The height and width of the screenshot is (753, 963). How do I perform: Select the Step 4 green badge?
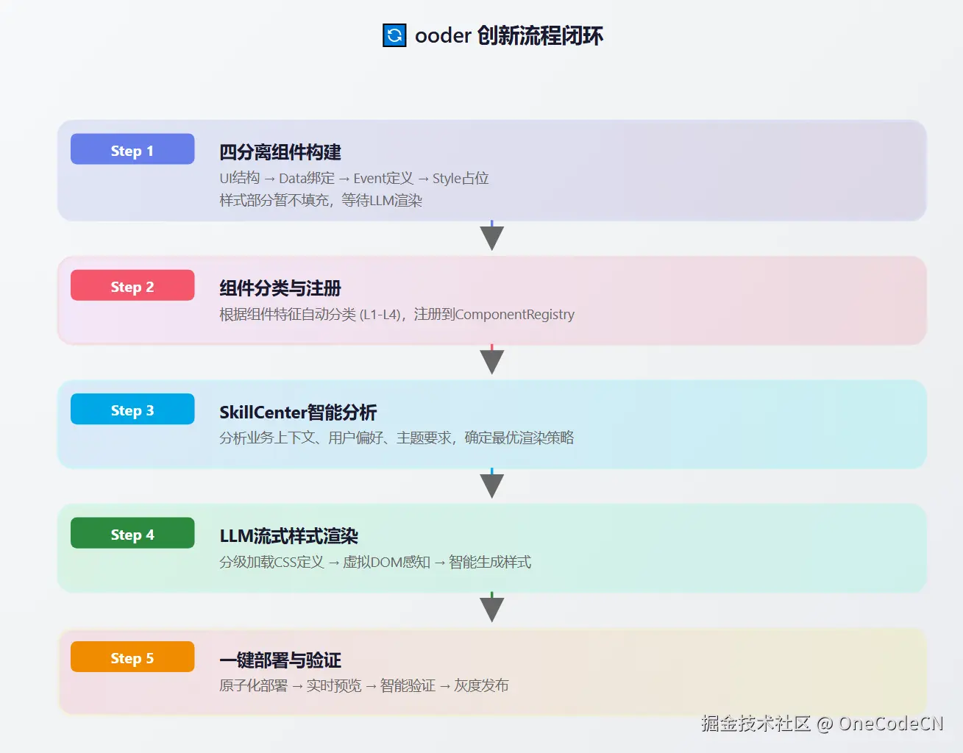[x=132, y=533]
